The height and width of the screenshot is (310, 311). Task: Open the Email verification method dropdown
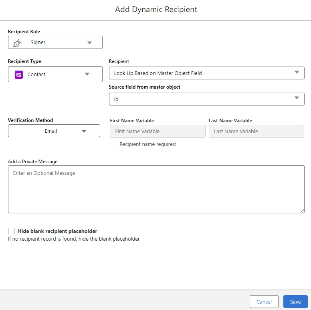tap(54, 131)
